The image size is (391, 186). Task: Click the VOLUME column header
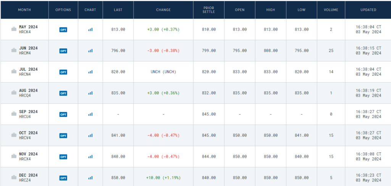(x=331, y=10)
